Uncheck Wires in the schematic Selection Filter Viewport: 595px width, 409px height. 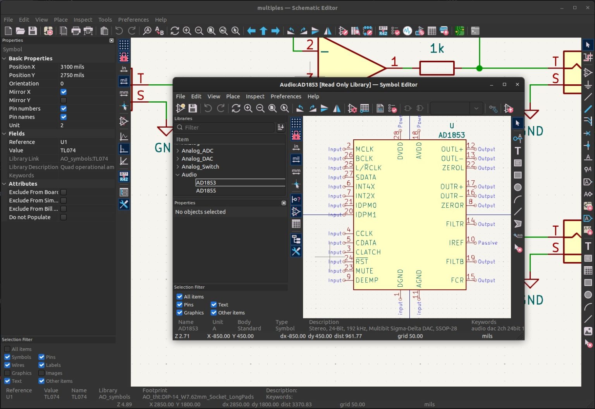click(8, 365)
